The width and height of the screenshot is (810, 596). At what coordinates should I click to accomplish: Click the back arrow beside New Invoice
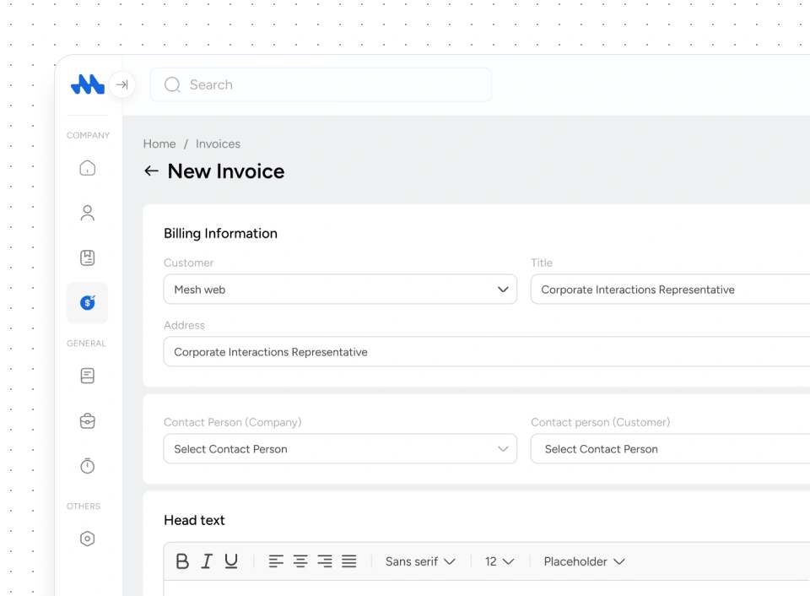(x=151, y=171)
